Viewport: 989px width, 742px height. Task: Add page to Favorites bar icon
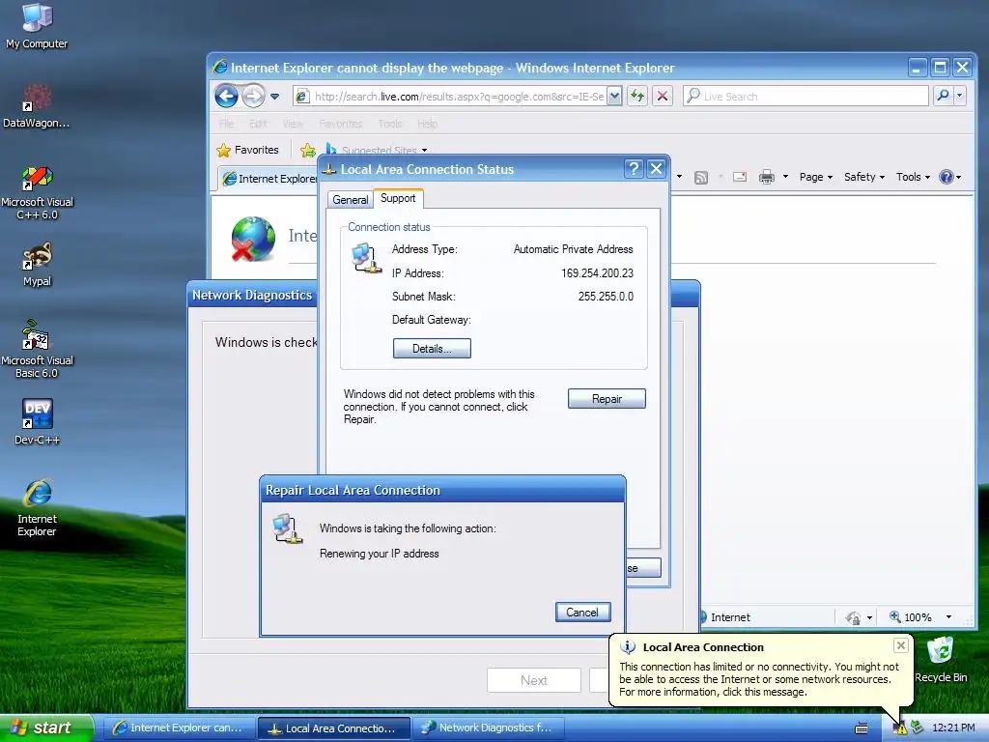pyautogui.click(x=308, y=150)
